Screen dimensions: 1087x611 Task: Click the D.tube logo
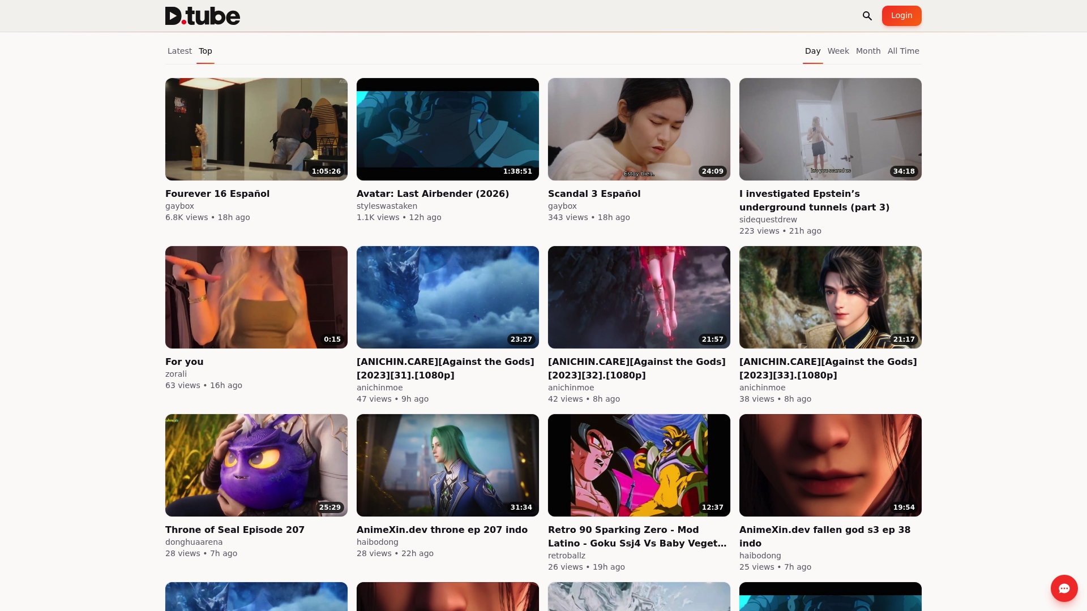click(203, 16)
